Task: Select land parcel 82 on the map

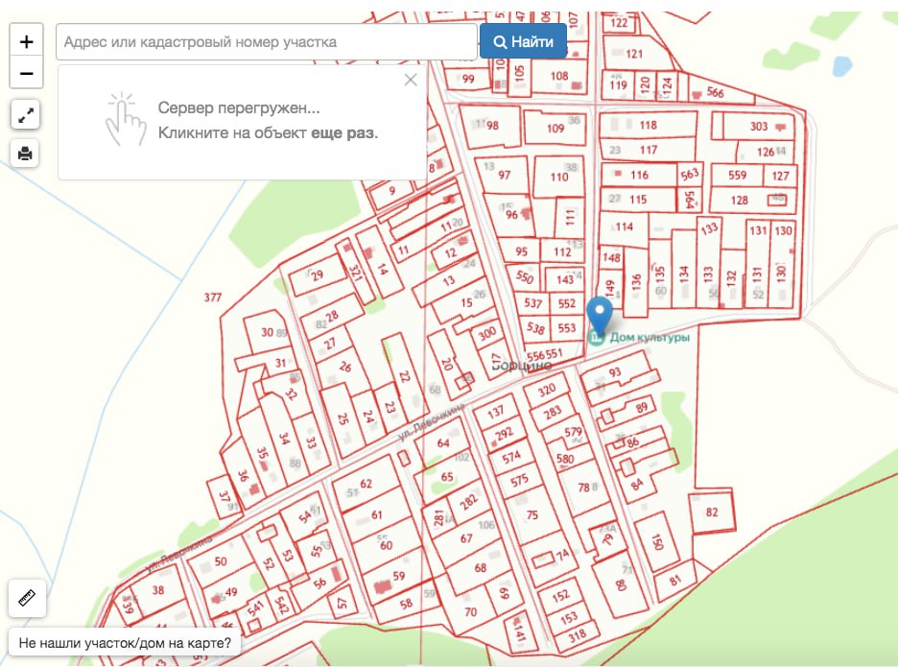Action: point(712,512)
